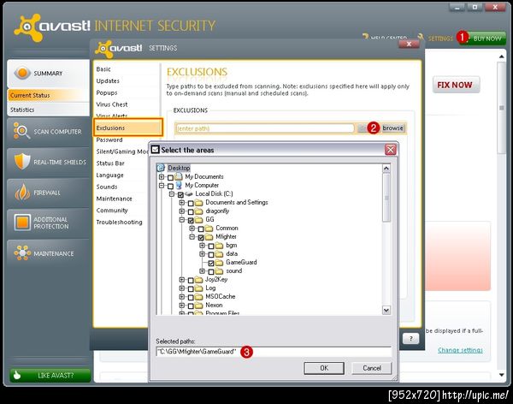Uncheck the GameGuard folder checkbox
The height and width of the screenshot is (404, 513).
coord(211,263)
